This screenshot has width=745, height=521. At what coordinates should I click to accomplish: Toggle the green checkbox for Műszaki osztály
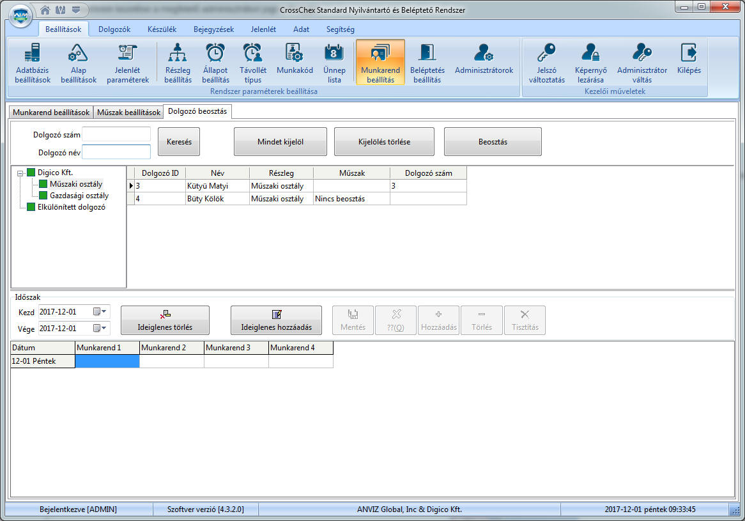coord(43,184)
